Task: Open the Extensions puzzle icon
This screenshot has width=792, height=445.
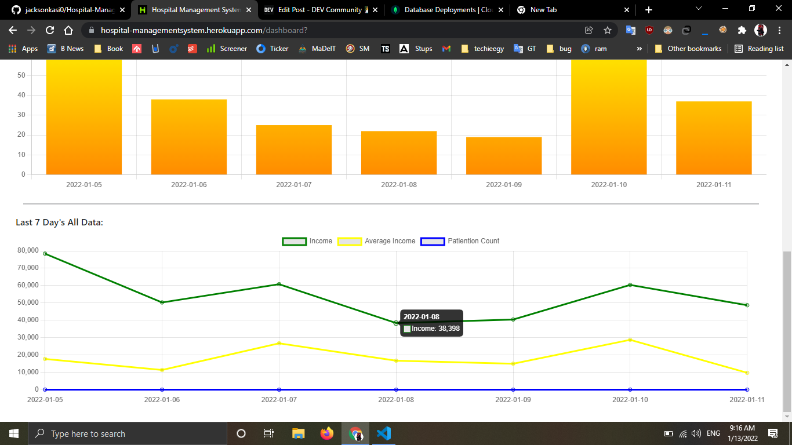Action: coord(742,30)
